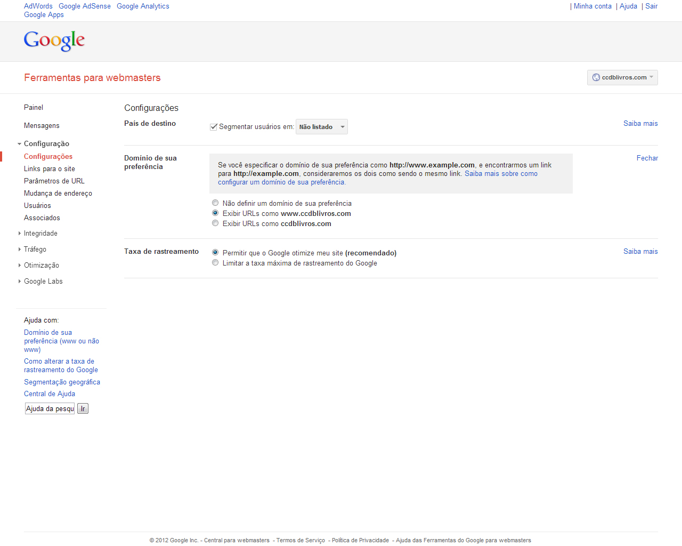Screen dimensions: 682x546
Task: Expand the Integridade sidebar section
Action: pyautogui.click(x=40, y=234)
